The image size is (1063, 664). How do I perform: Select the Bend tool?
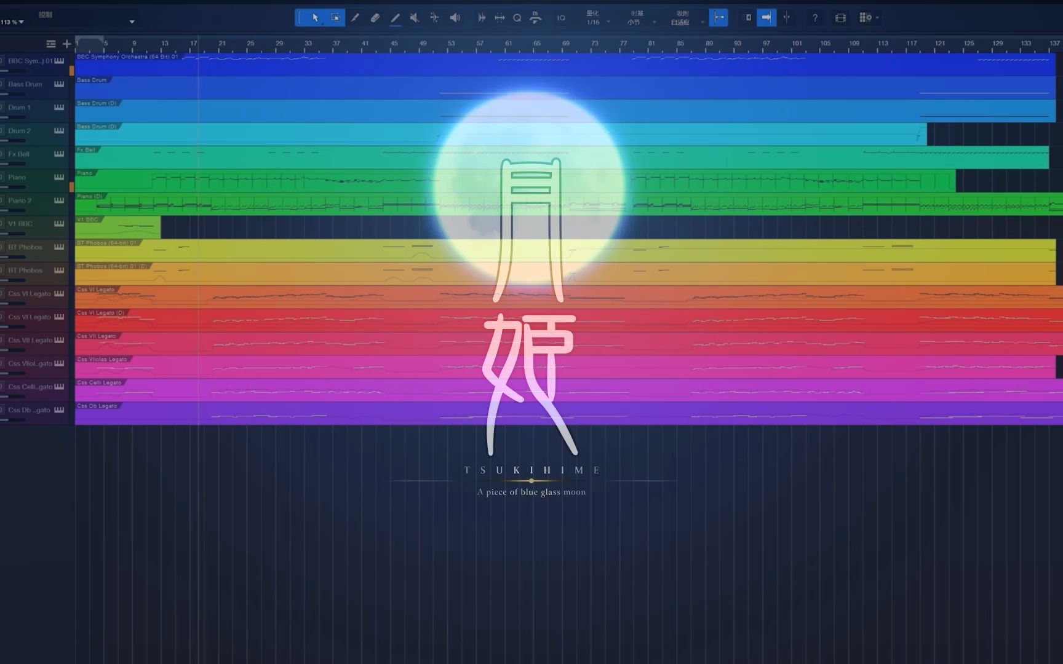(x=434, y=18)
